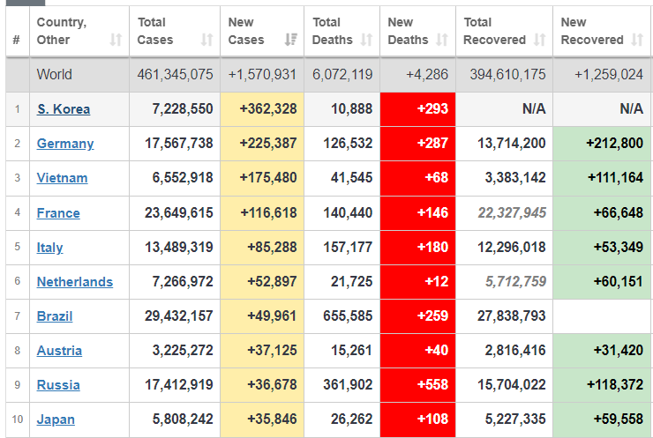Select Austria new cases +37,125
The height and width of the screenshot is (438, 653).
[x=272, y=351]
